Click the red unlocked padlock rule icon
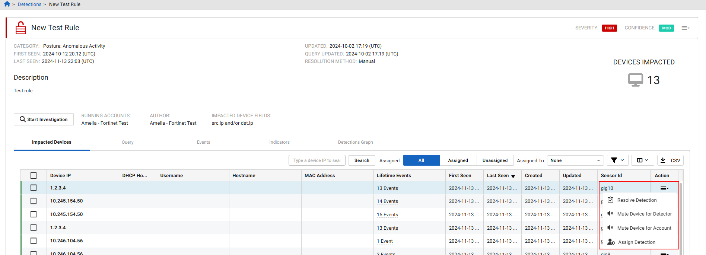Screen dimensions: 706x255 click(21, 28)
